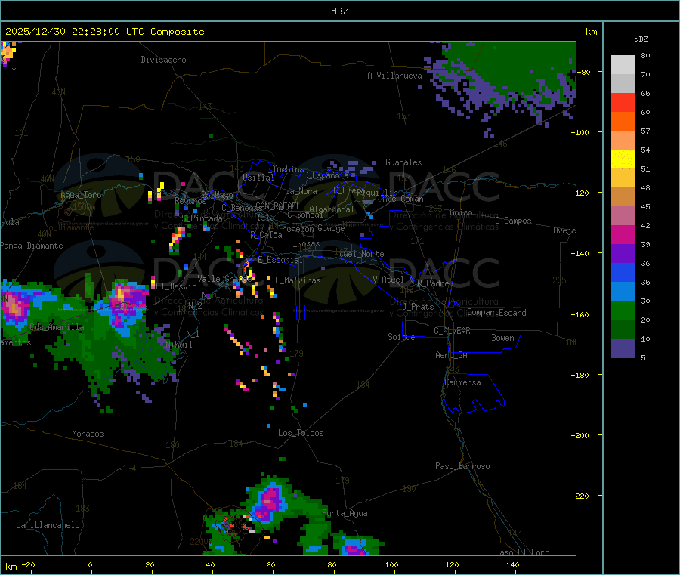Click the El_Desvio place label
This screenshot has height=575, width=680.
[x=177, y=286]
